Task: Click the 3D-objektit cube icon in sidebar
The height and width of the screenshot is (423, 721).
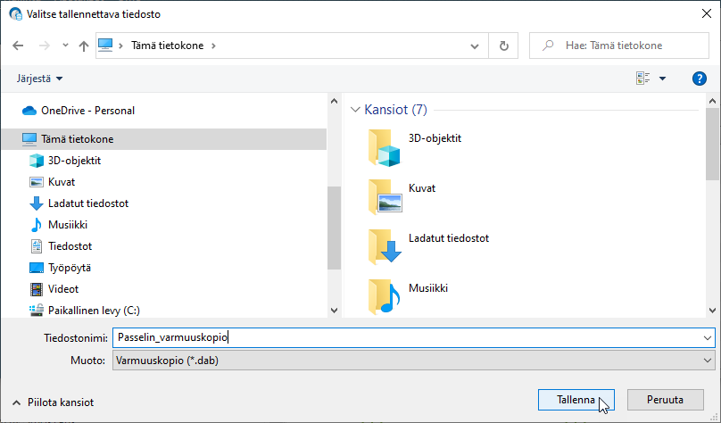Action: point(37,161)
